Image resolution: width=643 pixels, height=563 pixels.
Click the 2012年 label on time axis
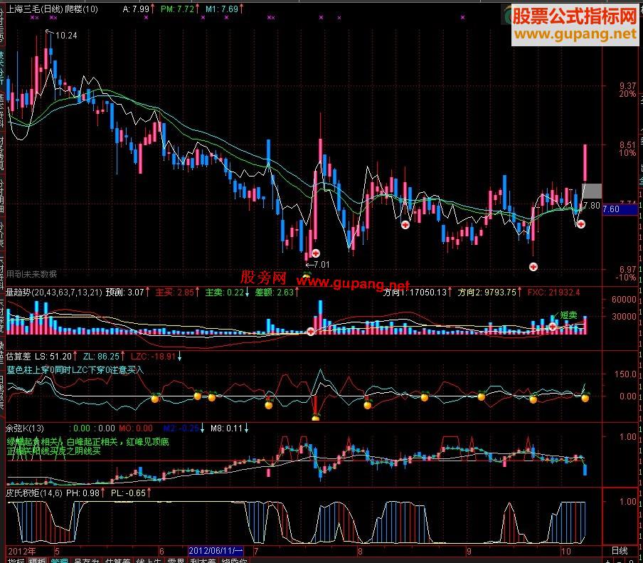(22, 551)
